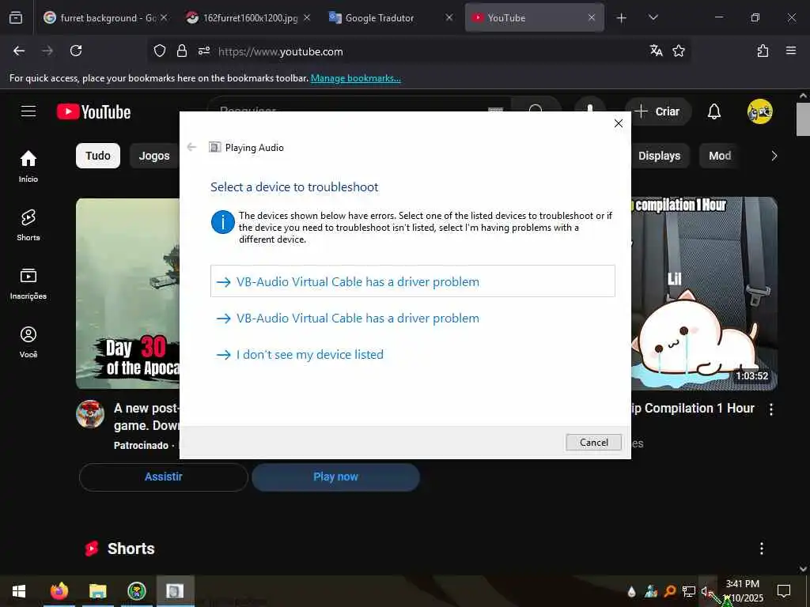Reload the current page

click(x=76, y=51)
